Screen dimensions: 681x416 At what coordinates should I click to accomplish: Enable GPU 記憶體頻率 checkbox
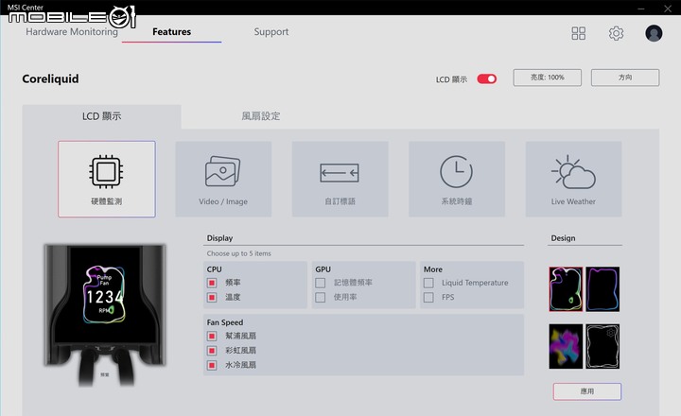(x=320, y=283)
